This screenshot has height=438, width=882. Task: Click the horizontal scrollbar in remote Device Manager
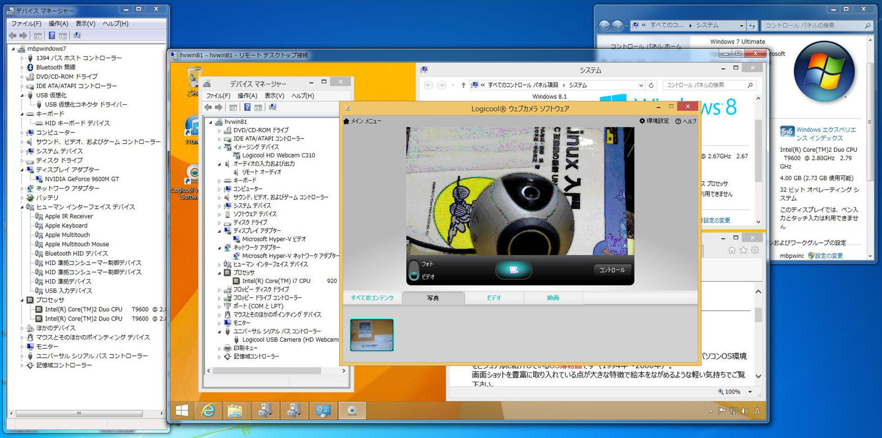point(276,370)
